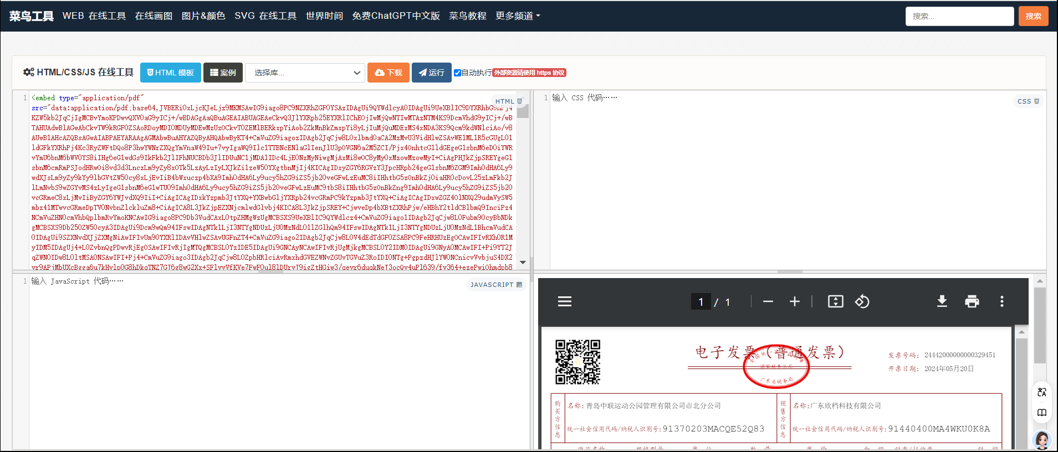Open WEB 在线工具 nav item

pyautogui.click(x=94, y=16)
